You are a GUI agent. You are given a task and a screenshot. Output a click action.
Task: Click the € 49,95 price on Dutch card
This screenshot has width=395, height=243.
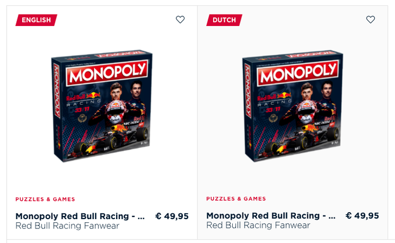(362, 216)
